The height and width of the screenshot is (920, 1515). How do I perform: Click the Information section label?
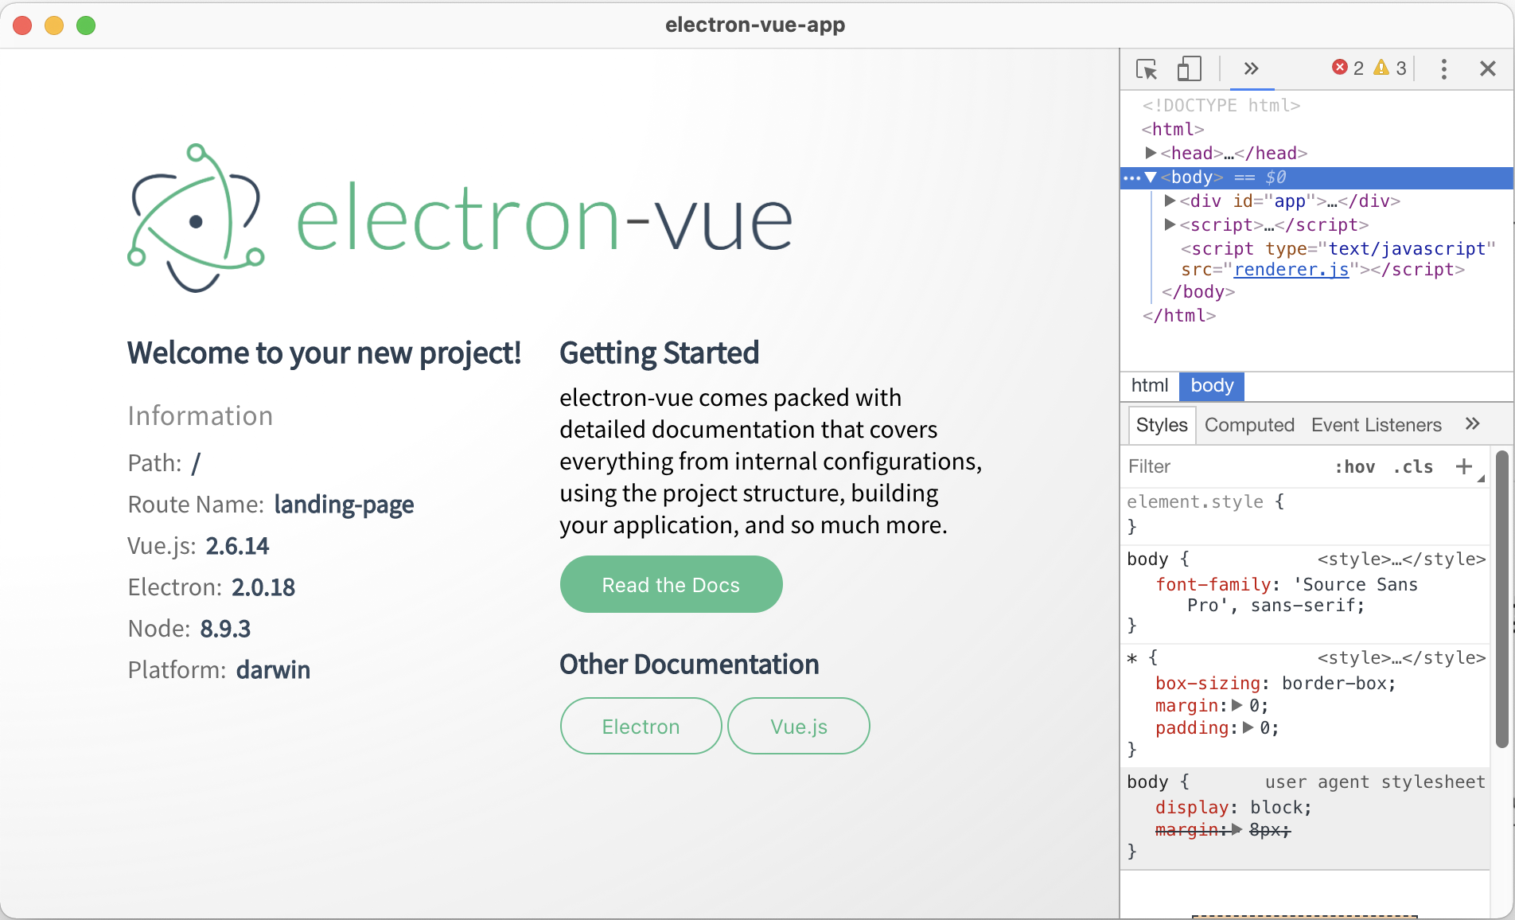point(201,415)
